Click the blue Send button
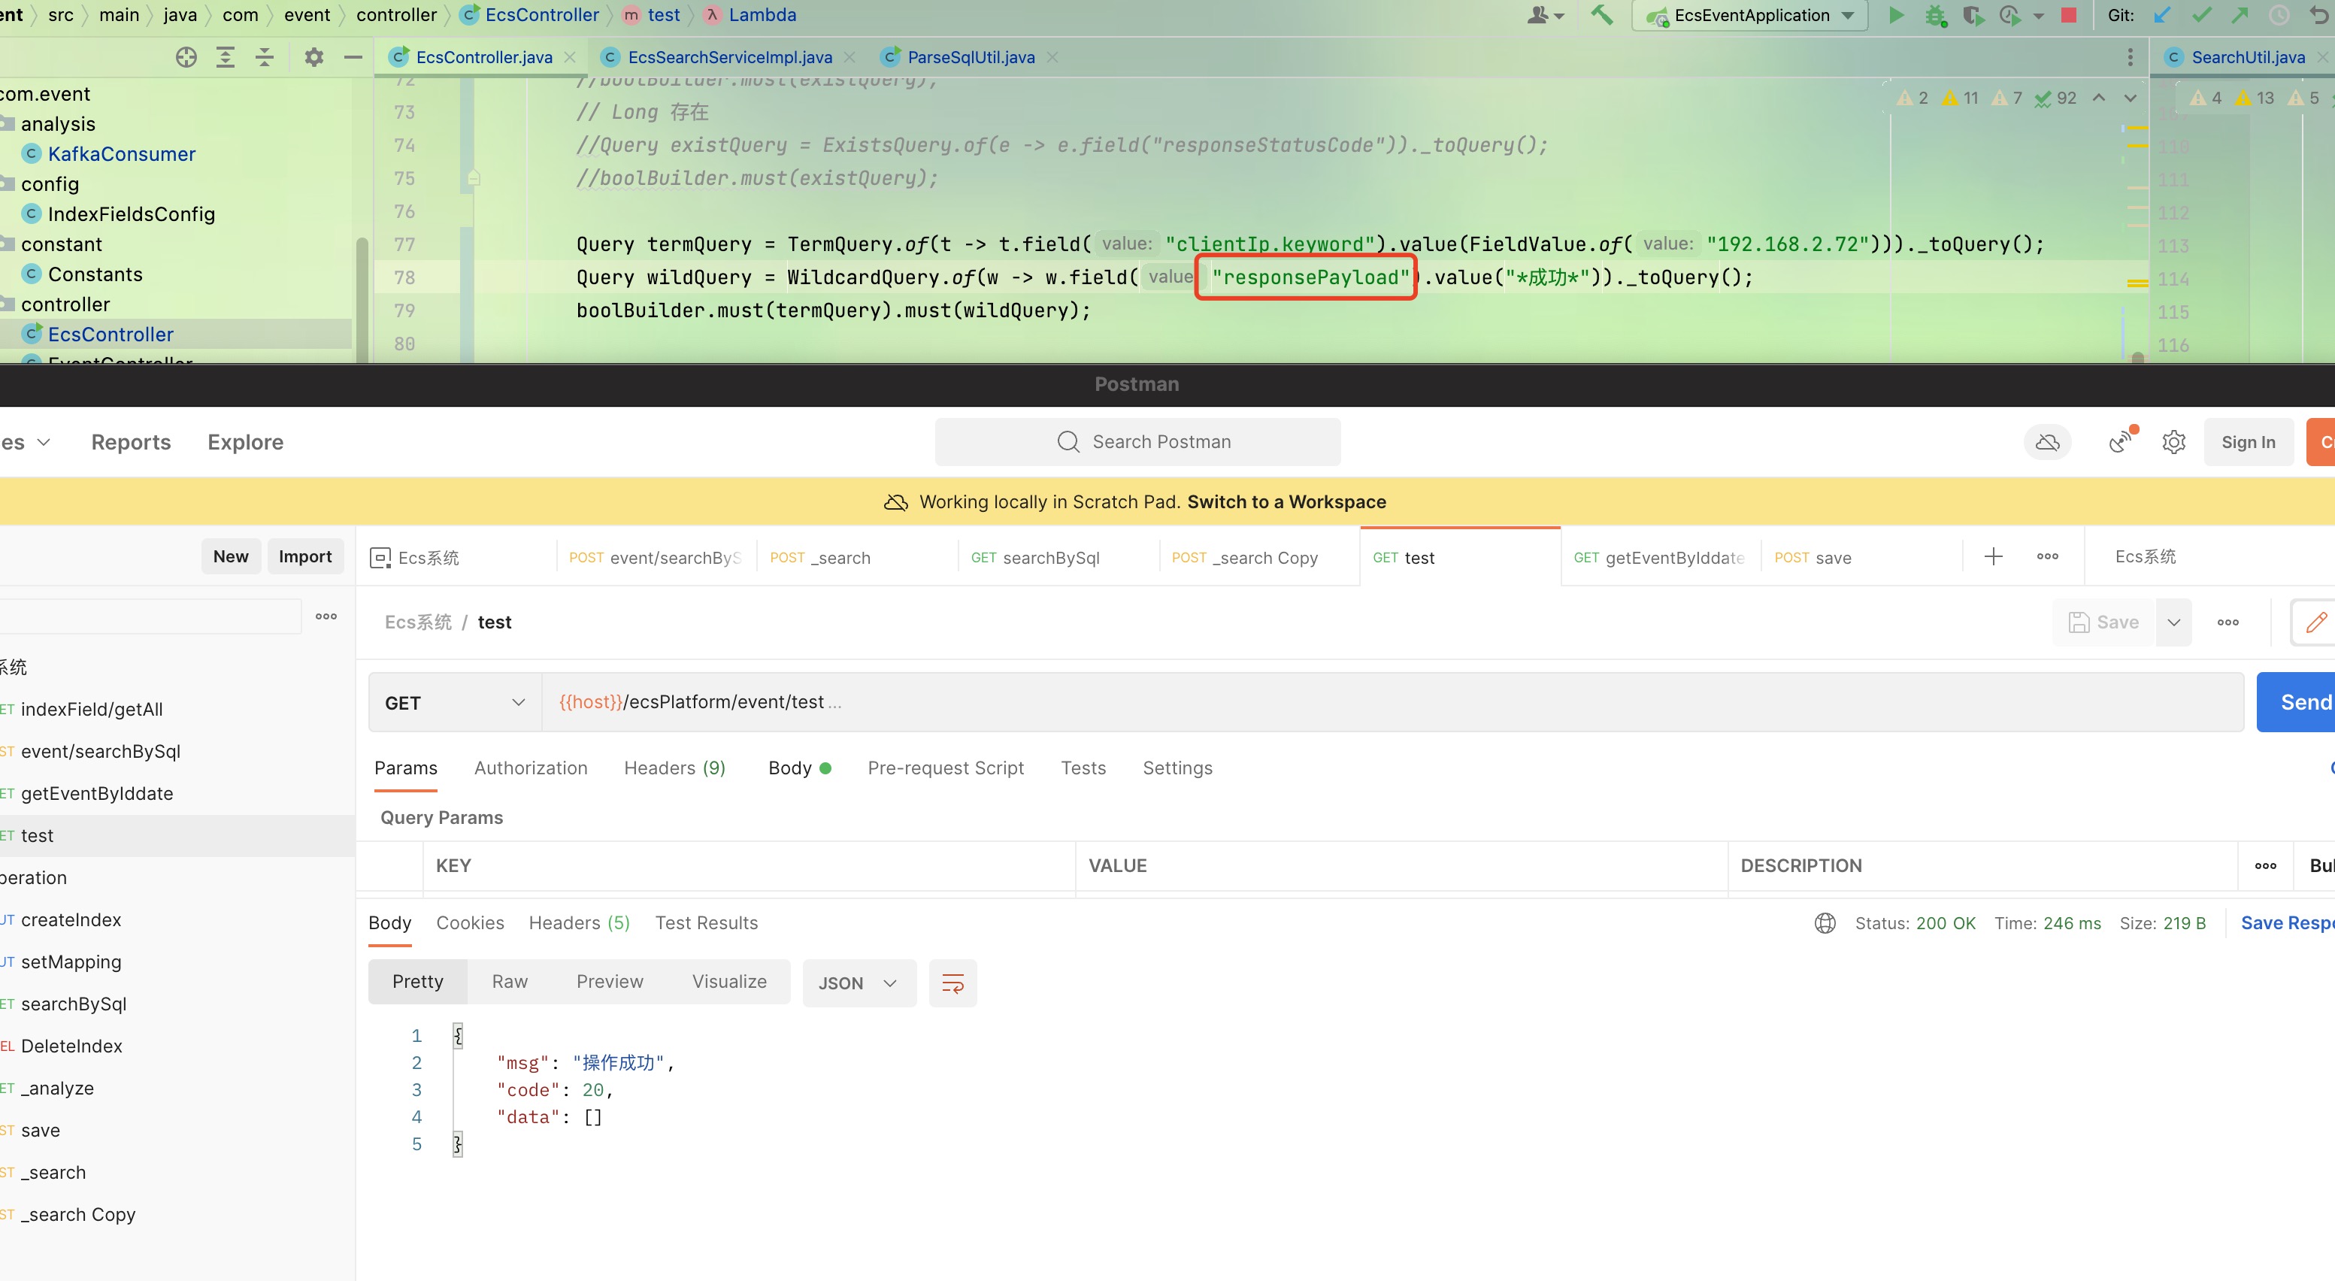Image resolution: width=2335 pixels, height=1281 pixels. point(2297,703)
